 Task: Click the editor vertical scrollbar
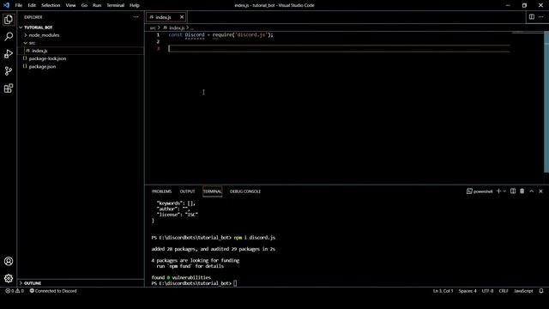tap(546, 101)
